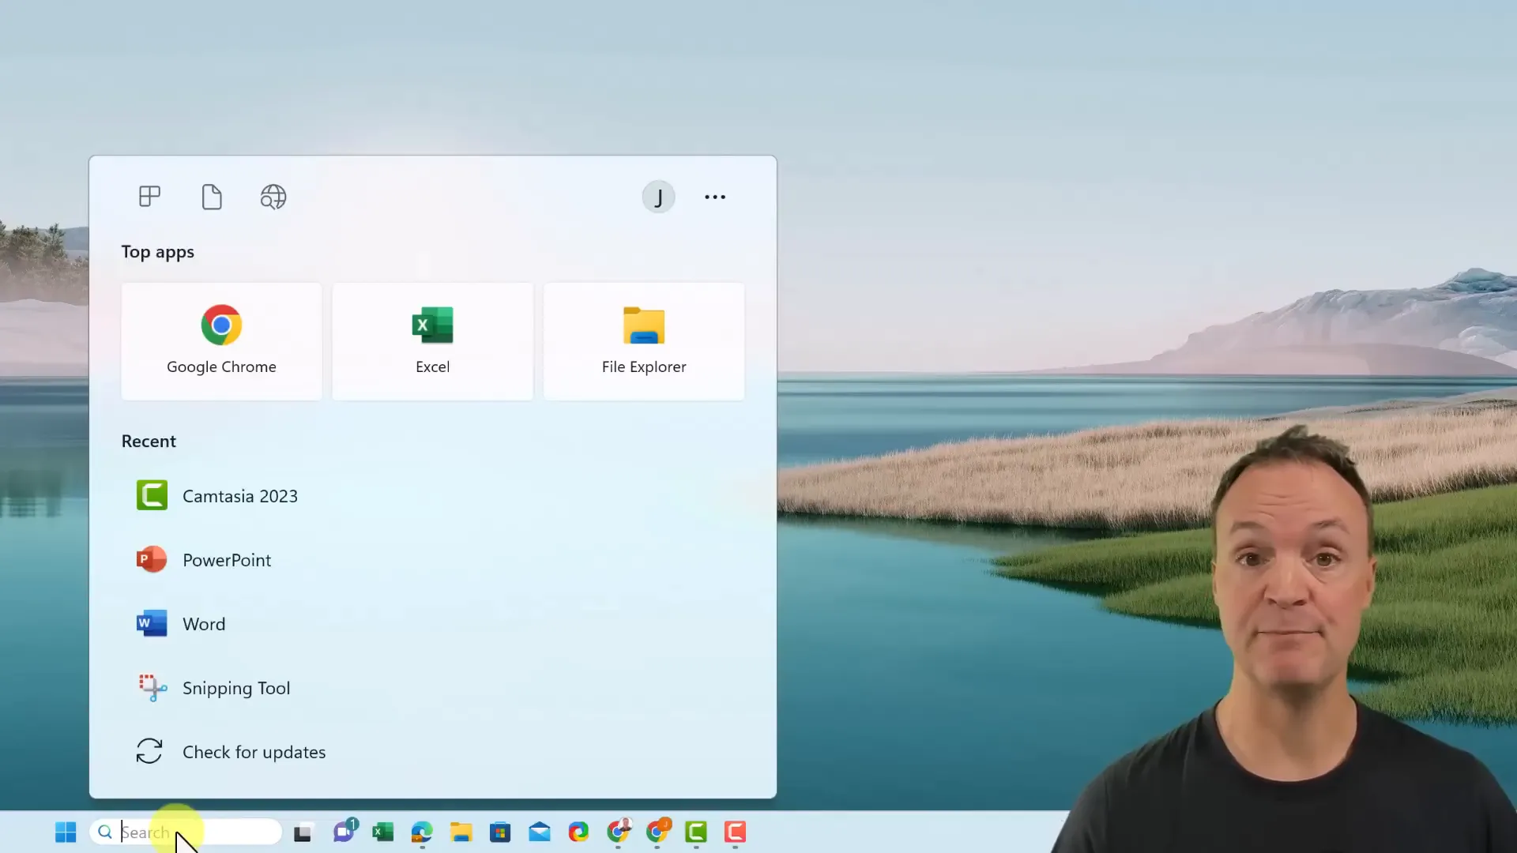1517x853 pixels.
Task: Open Chrome taskbar icon with profile photo
Action: point(619,831)
